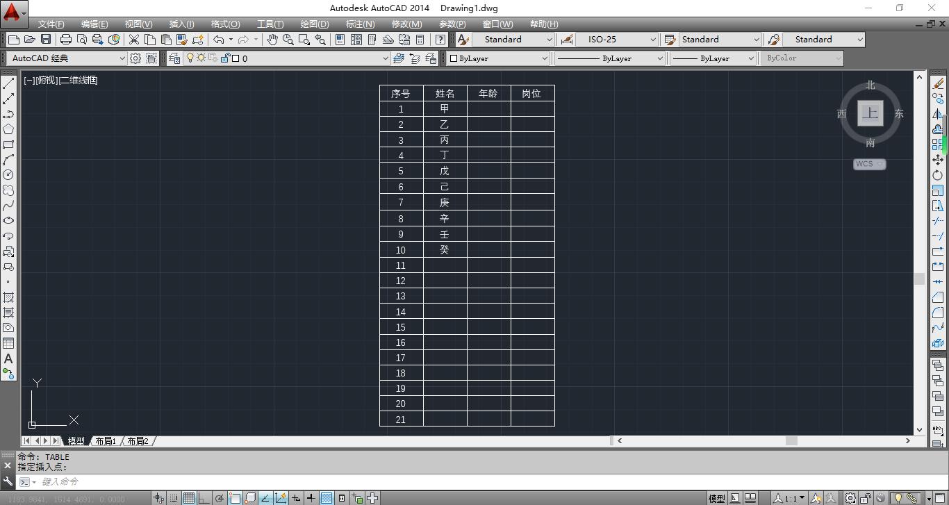The height and width of the screenshot is (505, 949).
Task: Toggle the layer light bulb on/off
Action: coord(190,58)
